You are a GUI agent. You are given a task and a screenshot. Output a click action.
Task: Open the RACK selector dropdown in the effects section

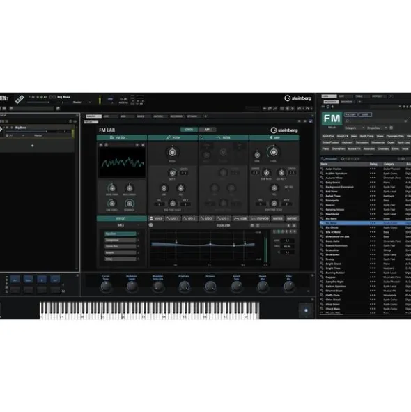(121, 225)
